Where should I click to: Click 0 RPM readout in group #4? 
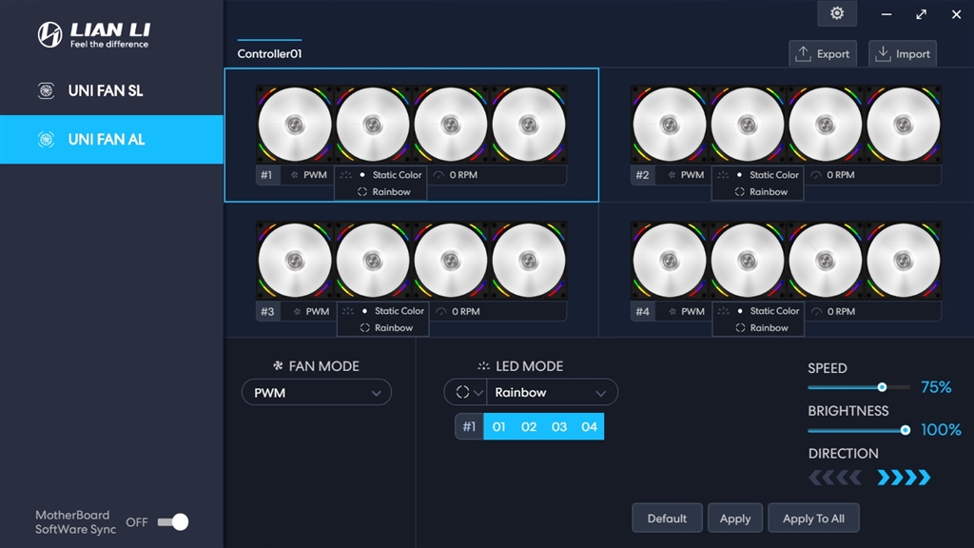tap(841, 311)
